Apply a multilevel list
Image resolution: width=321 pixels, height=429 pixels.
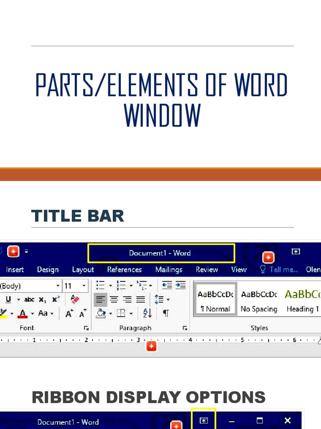[x=142, y=285]
